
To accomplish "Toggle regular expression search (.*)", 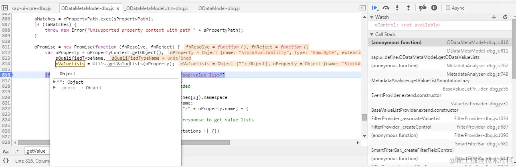I will click(17, 151).
